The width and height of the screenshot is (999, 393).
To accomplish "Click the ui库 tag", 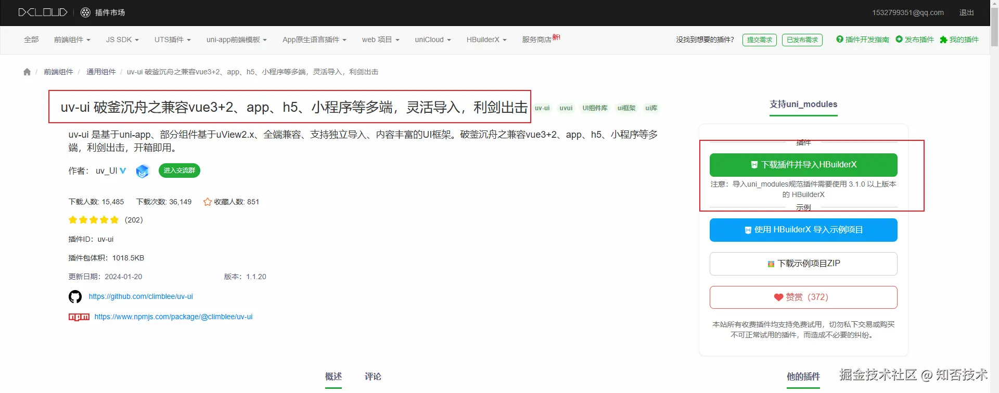I will (x=651, y=108).
